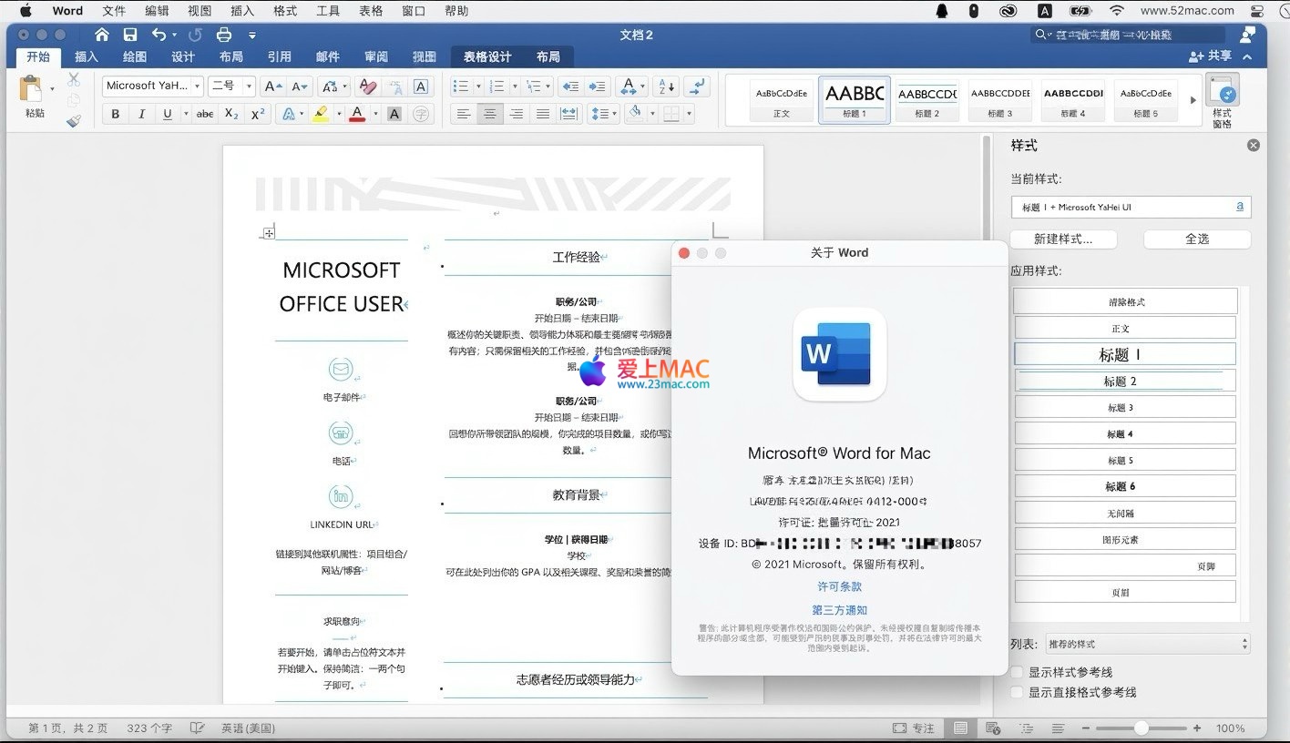Open the Styles Pane (样式窗格) icon
1290x743 pixels.
[x=1222, y=100]
